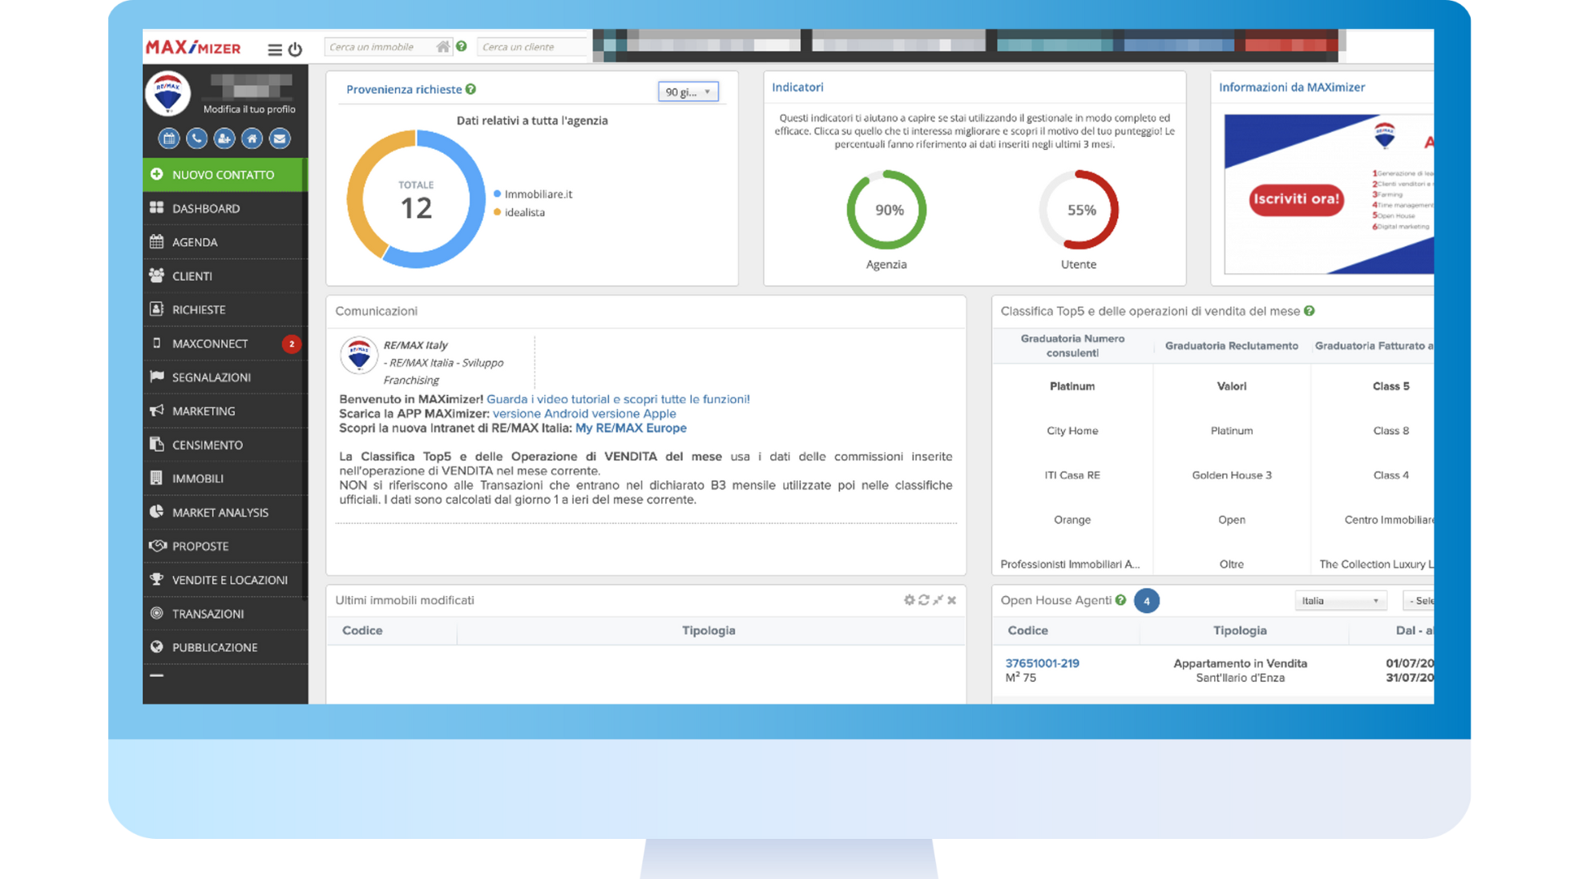Click the add-contact quick action icon
Image resolution: width=1578 pixels, height=879 pixels.
(x=224, y=138)
